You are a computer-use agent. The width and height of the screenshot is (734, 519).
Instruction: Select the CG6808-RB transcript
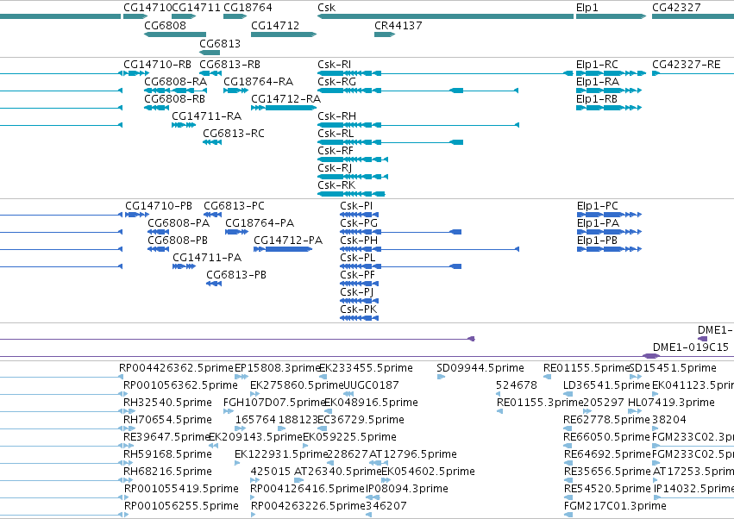pyautogui.click(x=156, y=108)
